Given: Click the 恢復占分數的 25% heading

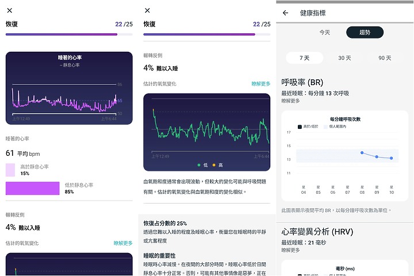Looking at the screenshot, I should coord(165,223).
